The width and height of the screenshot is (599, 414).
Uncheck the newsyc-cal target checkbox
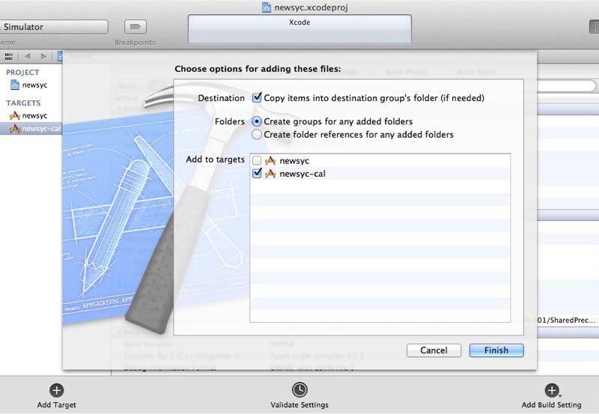coord(258,174)
